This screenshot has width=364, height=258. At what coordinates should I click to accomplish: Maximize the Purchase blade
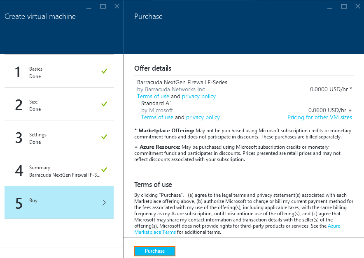[x=344, y=6]
